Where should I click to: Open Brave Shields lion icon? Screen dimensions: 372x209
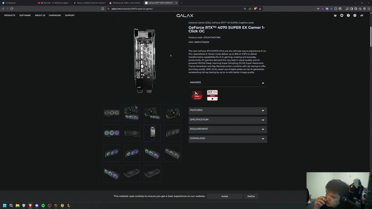[255, 9]
